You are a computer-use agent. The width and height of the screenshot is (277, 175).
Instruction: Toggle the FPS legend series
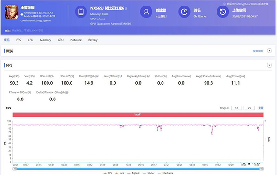pyautogui.click(x=108, y=173)
